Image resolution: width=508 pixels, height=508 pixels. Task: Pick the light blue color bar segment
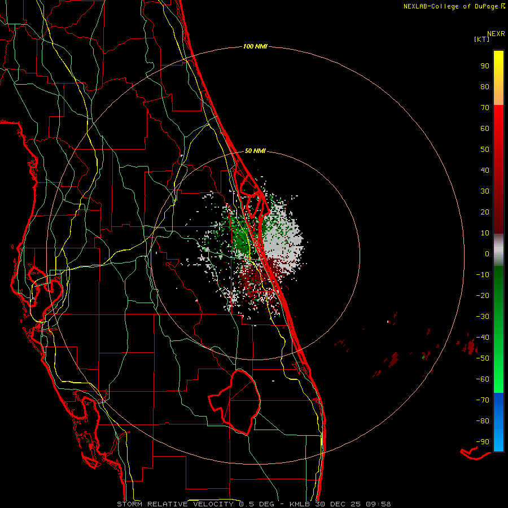click(498, 437)
